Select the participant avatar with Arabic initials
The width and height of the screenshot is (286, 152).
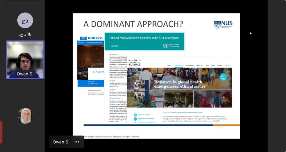(x=25, y=20)
